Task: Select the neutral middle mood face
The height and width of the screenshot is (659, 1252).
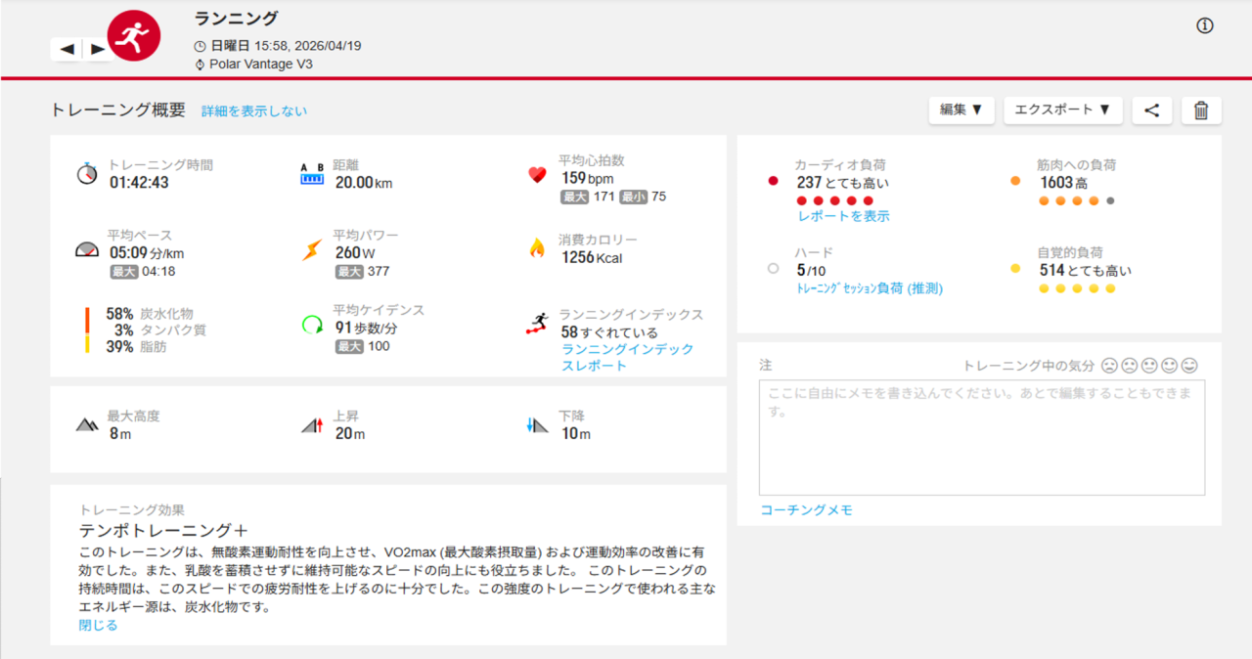Action: click(1149, 366)
